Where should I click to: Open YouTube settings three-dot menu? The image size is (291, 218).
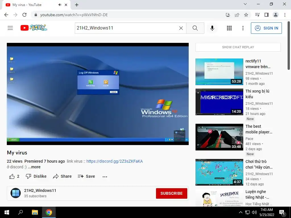tap(243, 28)
